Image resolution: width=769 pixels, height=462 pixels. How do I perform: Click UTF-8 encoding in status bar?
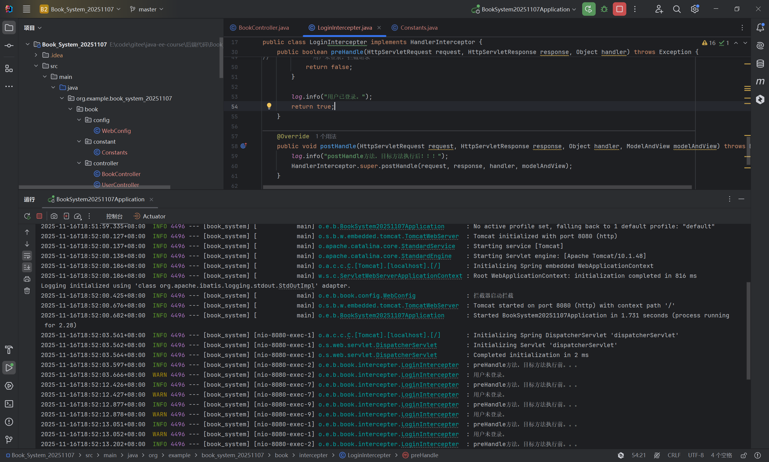pyautogui.click(x=696, y=455)
